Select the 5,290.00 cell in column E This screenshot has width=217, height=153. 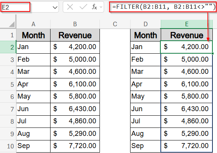pos(186,134)
